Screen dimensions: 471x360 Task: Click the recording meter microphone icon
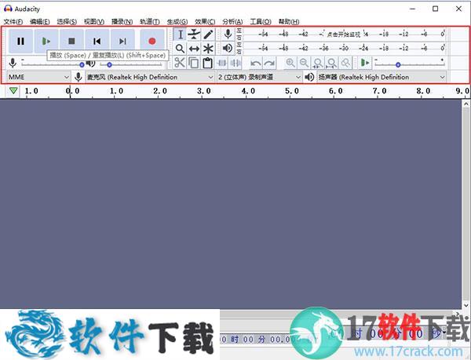tap(228, 35)
